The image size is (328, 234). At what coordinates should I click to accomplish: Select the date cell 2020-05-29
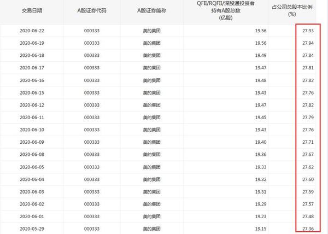(x=32, y=229)
